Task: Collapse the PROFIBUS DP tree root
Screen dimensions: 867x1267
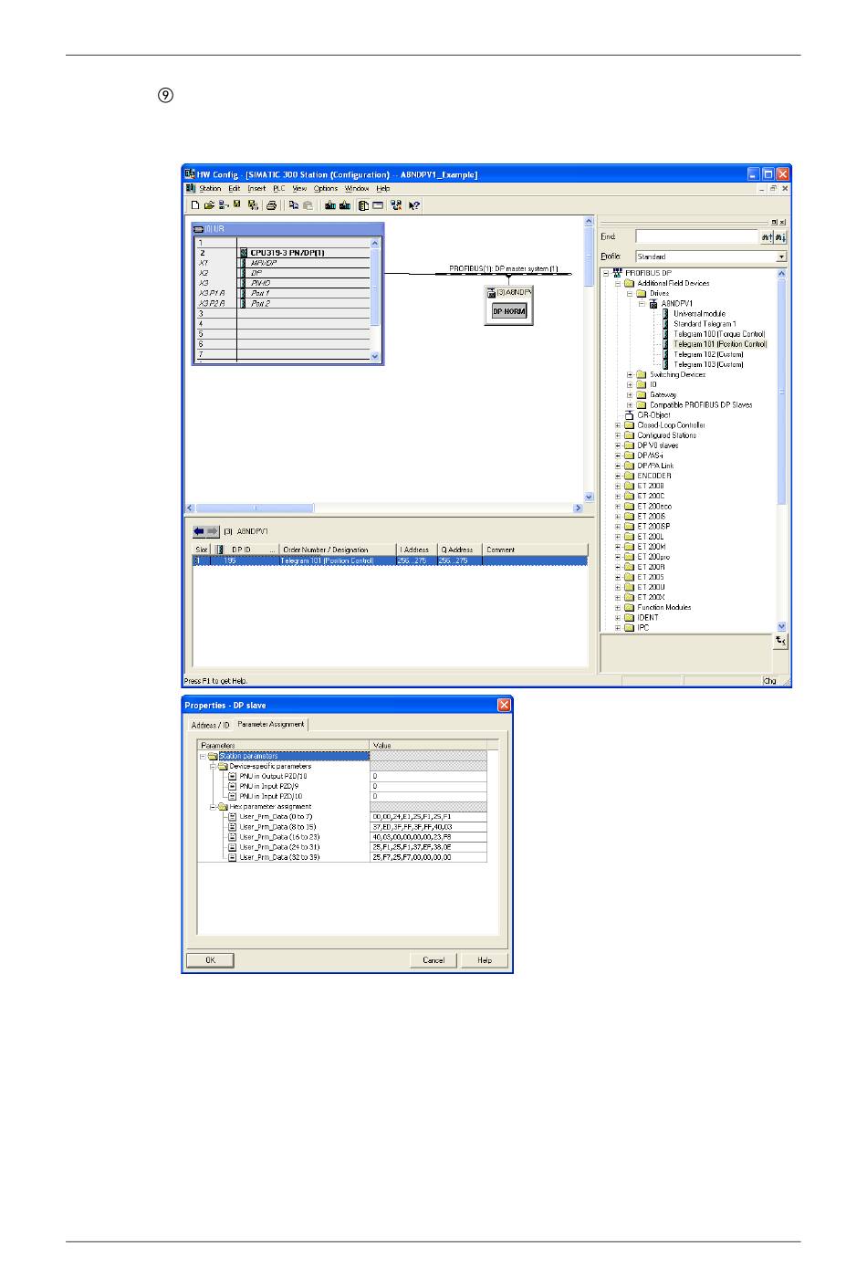Action: [x=606, y=273]
